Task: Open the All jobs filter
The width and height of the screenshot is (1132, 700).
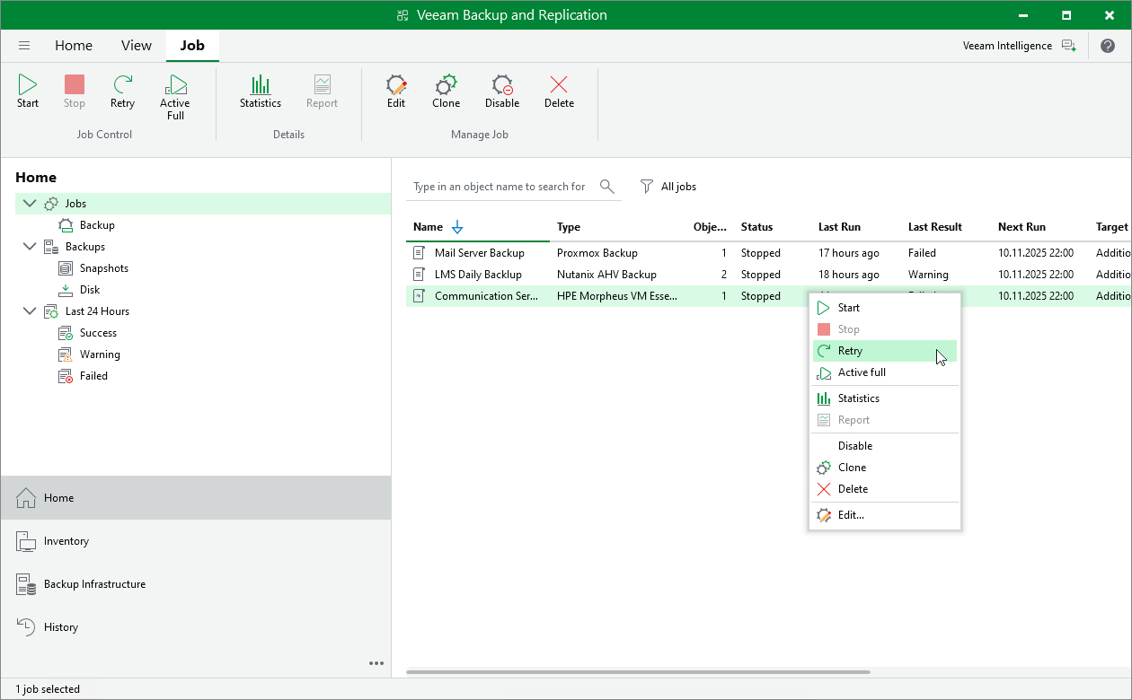Action: (x=668, y=187)
